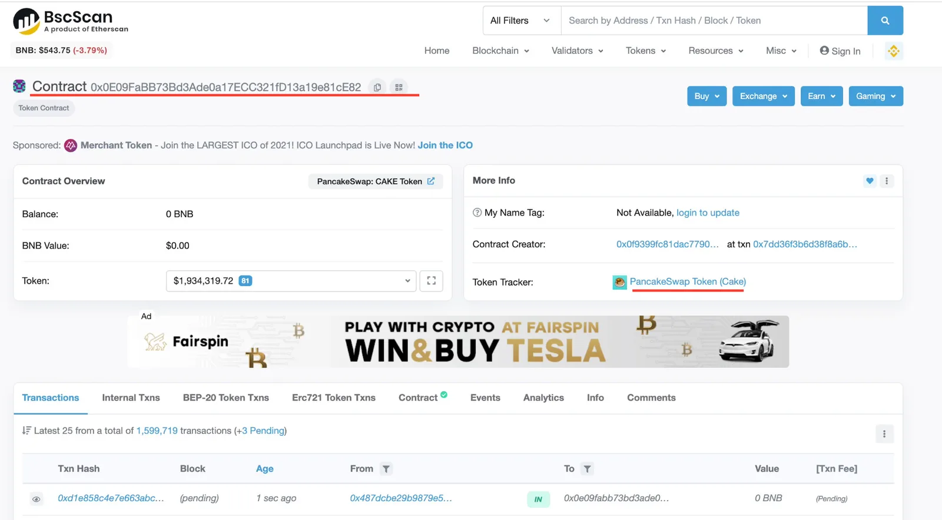Open the Earn dropdown button

tap(821, 96)
